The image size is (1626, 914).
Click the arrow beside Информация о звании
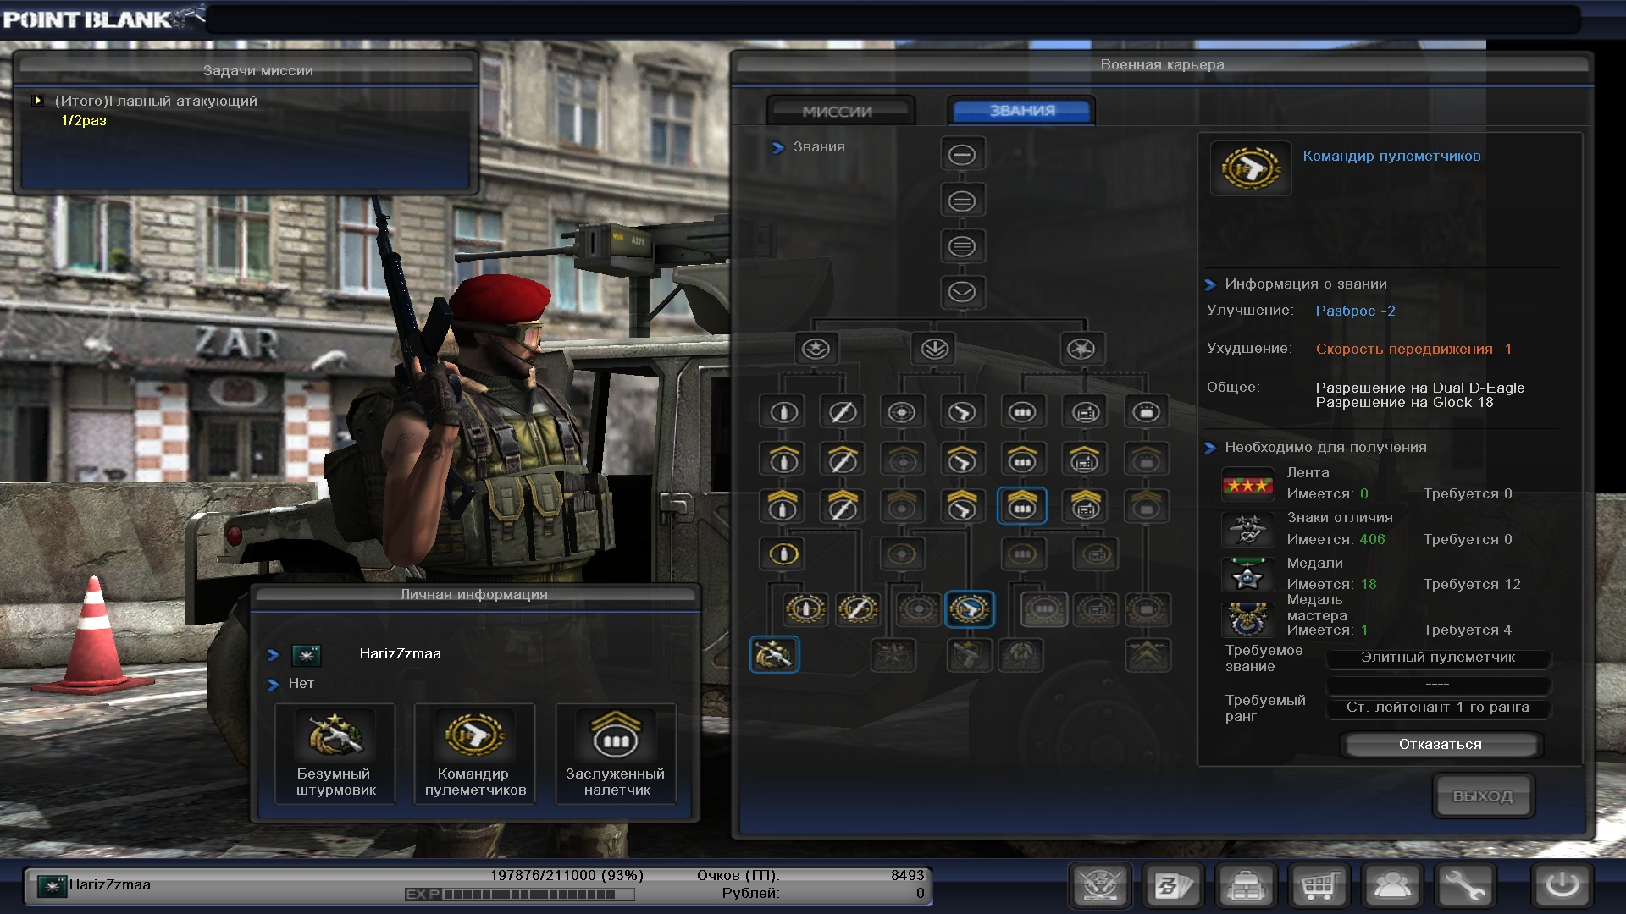point(1210,285)
